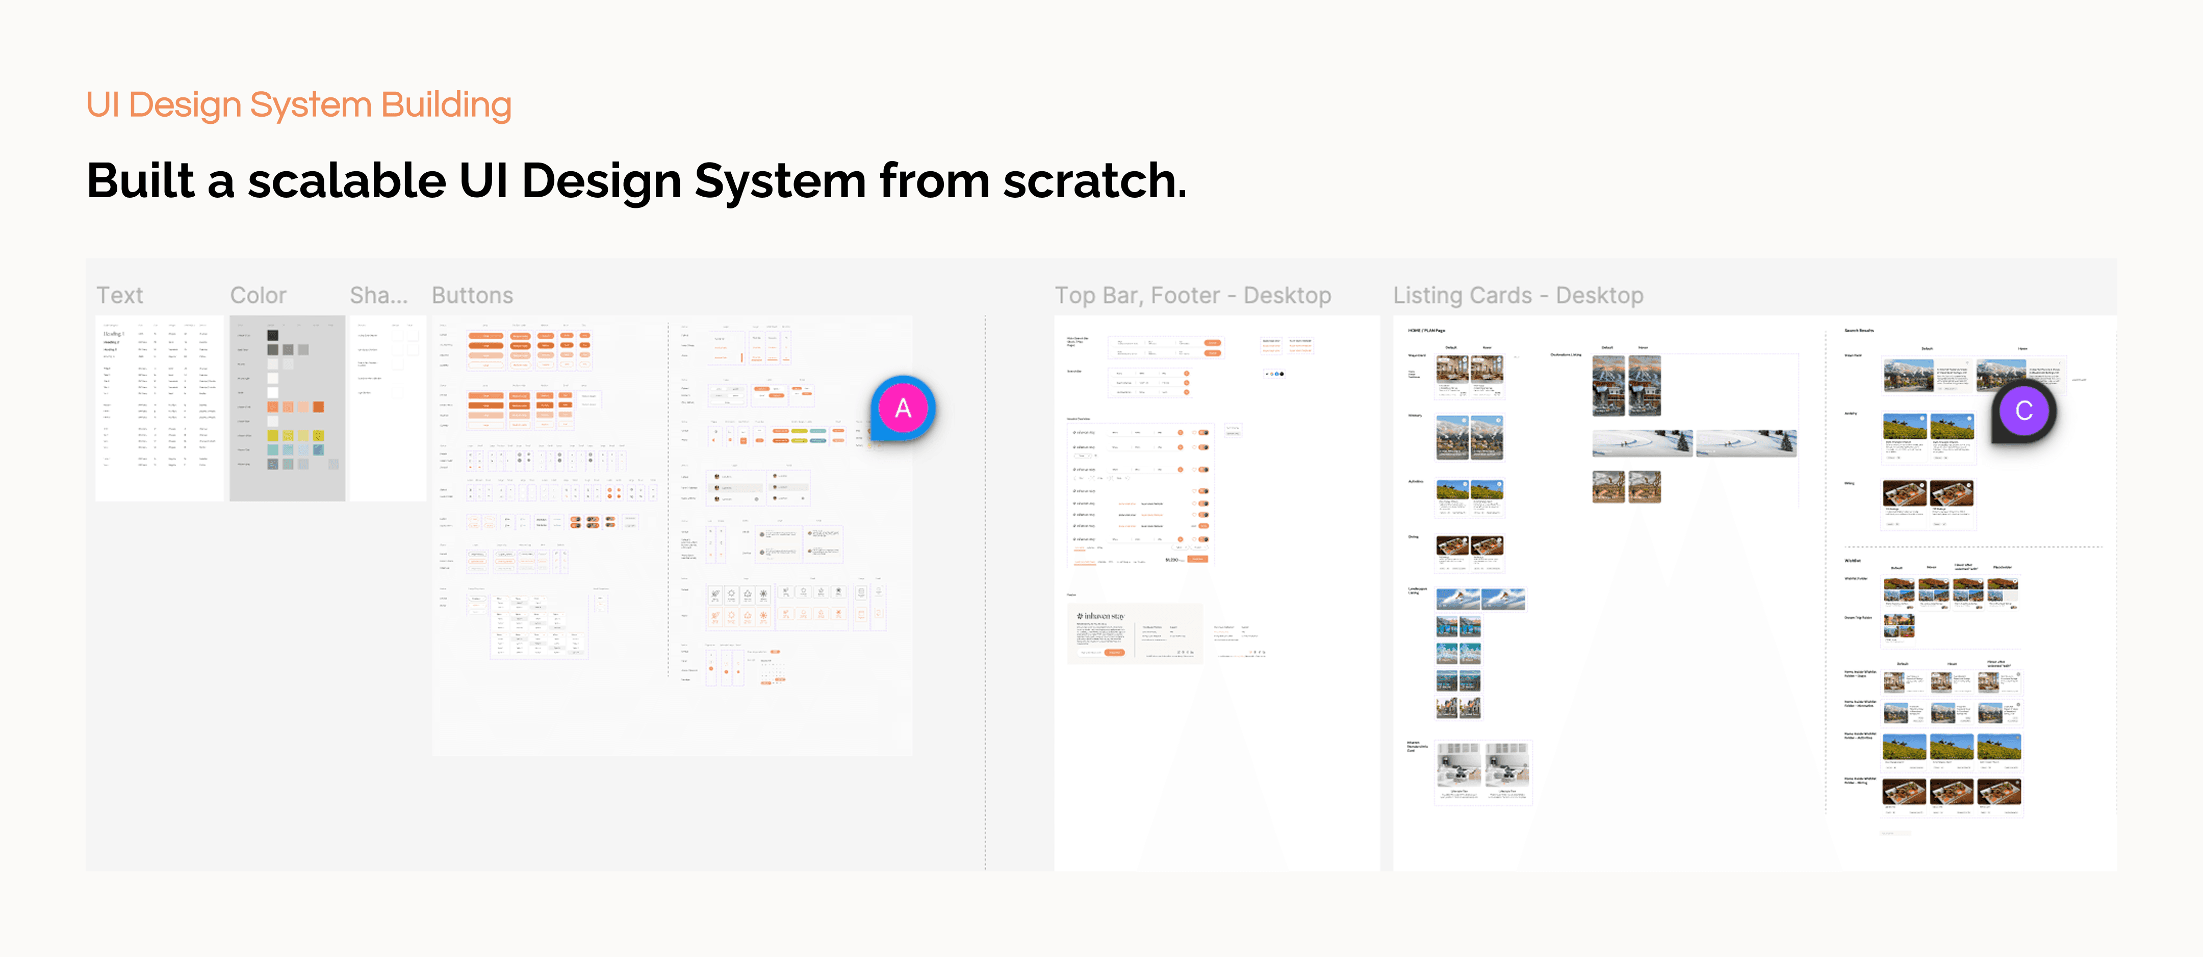Click the social login icons group
The width and height of the screenshot is (2203, 957).
pyautogui.click(x=1274, y=374)
